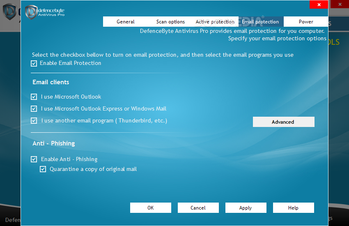The image size is (349, 226).
Task: Open the Scan options tab
Action: (x=170, y=22)
